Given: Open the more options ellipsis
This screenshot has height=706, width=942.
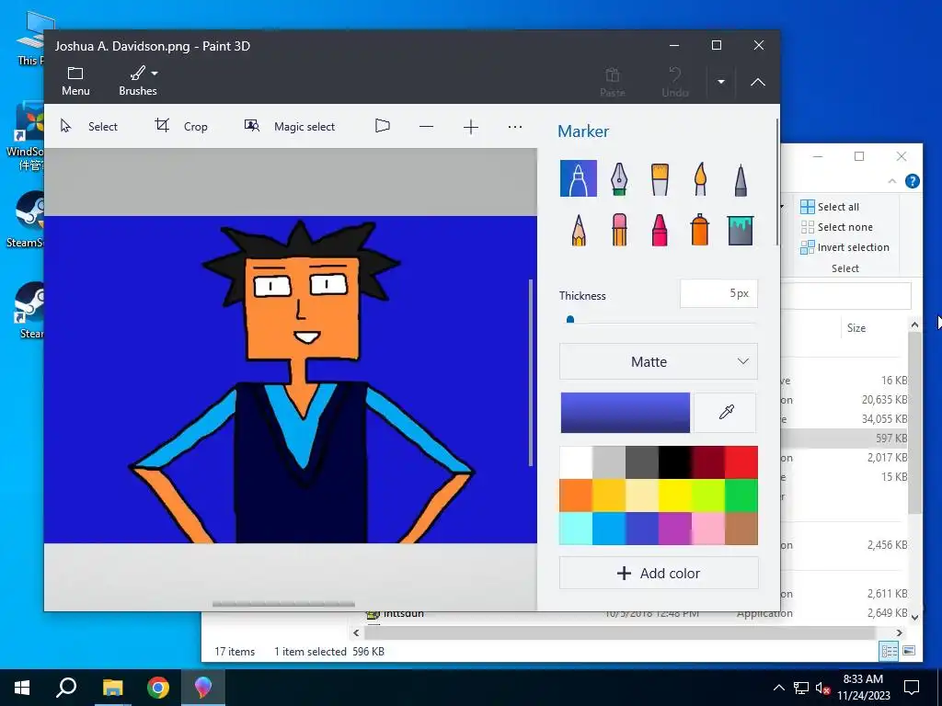Looking at the screenshot, I should point(515,127).
